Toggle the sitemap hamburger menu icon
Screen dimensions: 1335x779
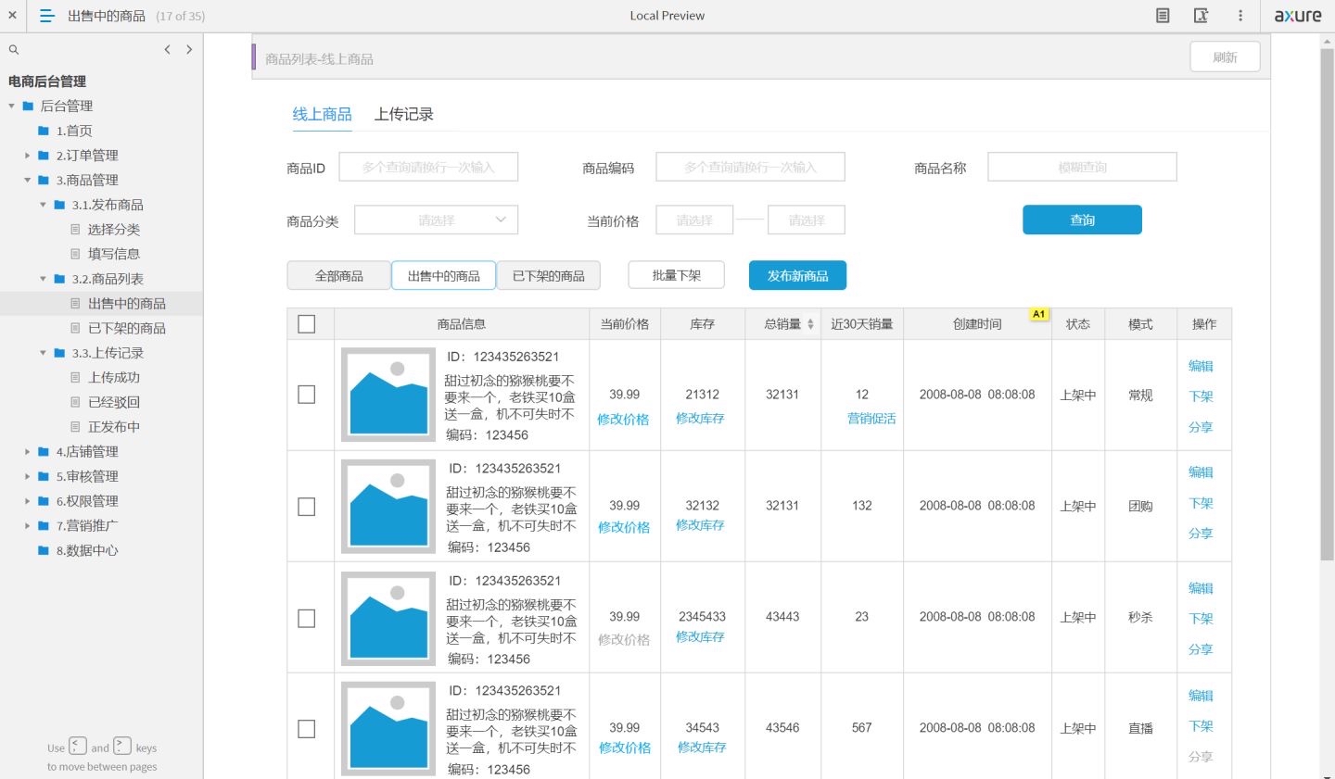click(47, 16)
